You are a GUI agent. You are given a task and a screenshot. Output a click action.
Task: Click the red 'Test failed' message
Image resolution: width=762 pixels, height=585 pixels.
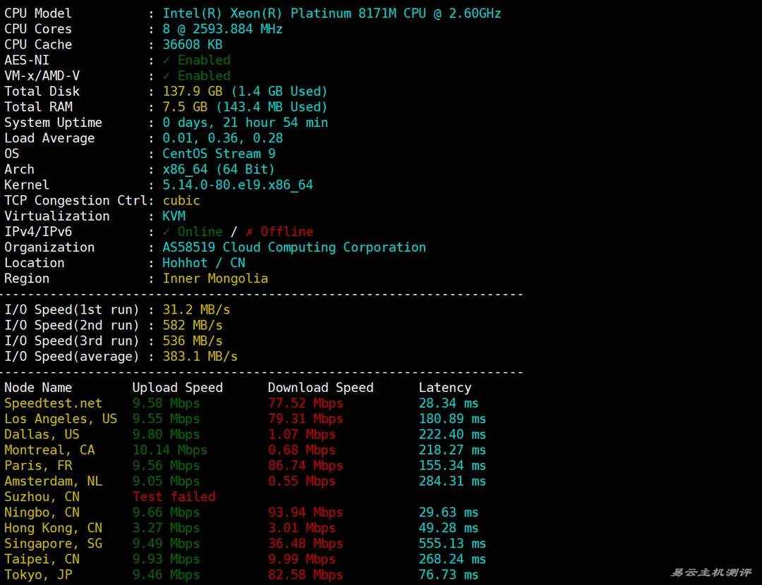pyautogui.click(x=174, y=497)
